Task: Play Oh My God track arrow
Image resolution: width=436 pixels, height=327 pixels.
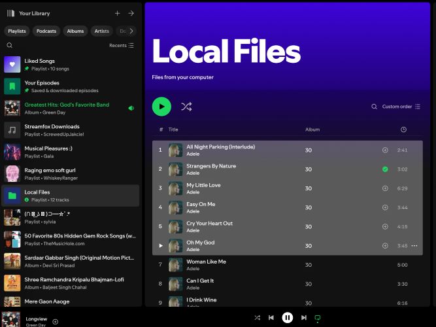Action: click(x=160, y=246)
